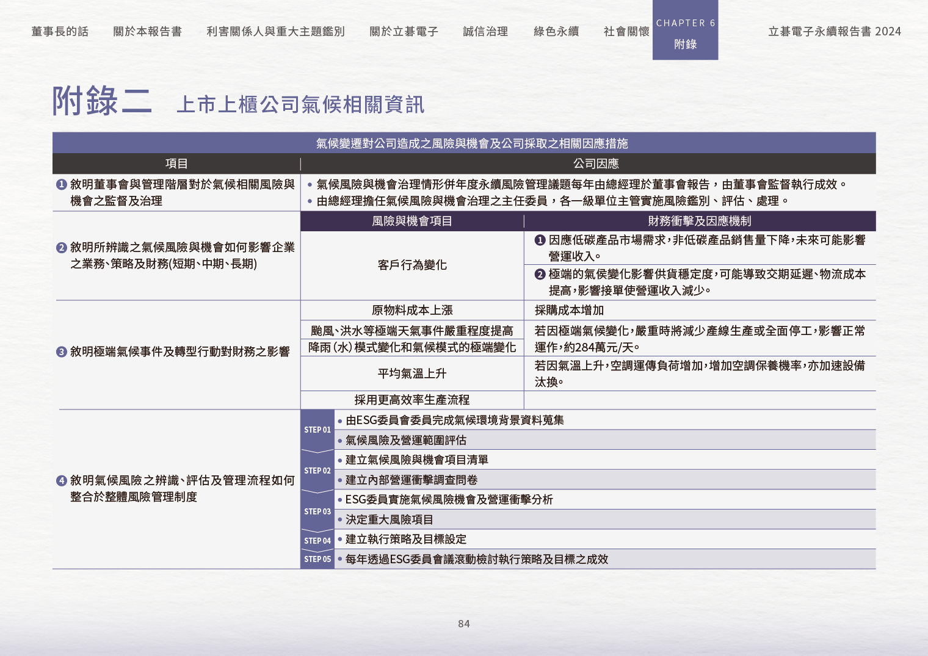Click ESG委員實施氣候風險機會及營運衝擊分析 row
The image size is (928, 656).
point(605,499)
